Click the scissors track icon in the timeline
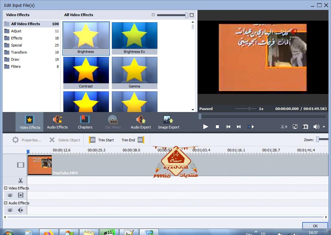331x235 pixels. pyautogui.click(x=20, y=181)
